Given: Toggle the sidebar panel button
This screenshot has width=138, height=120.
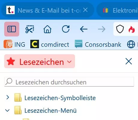Looking at the screenshot, I should [x=12, y=29].
